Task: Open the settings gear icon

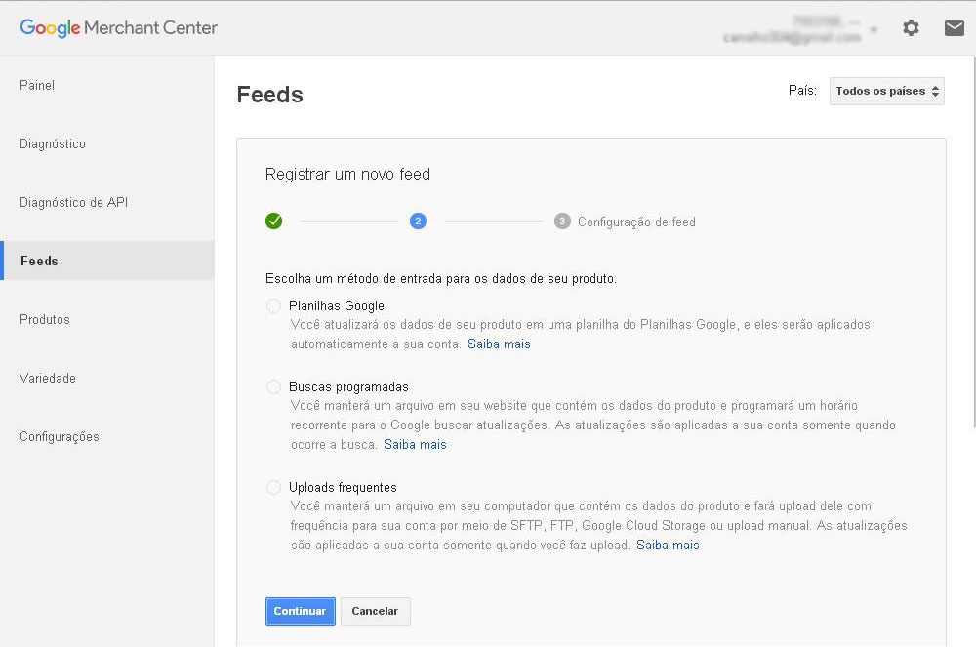Action: (911, 28)
